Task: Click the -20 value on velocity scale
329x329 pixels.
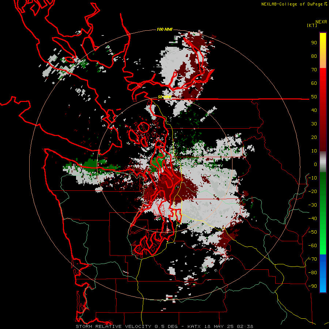Action: click(313, 192)
